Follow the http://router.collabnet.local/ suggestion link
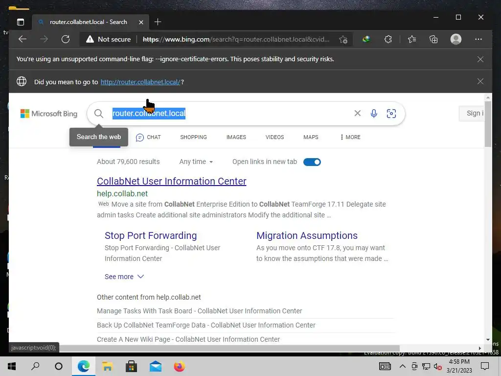 pos(140,82)
